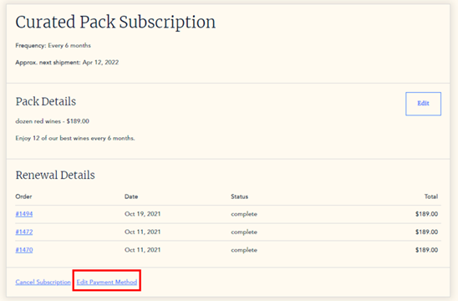Click the Renewal Details heading

tap(55, 175)
